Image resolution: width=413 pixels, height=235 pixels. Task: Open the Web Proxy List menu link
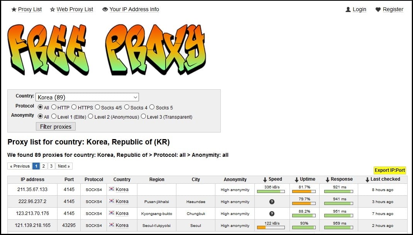coord(75,10)
